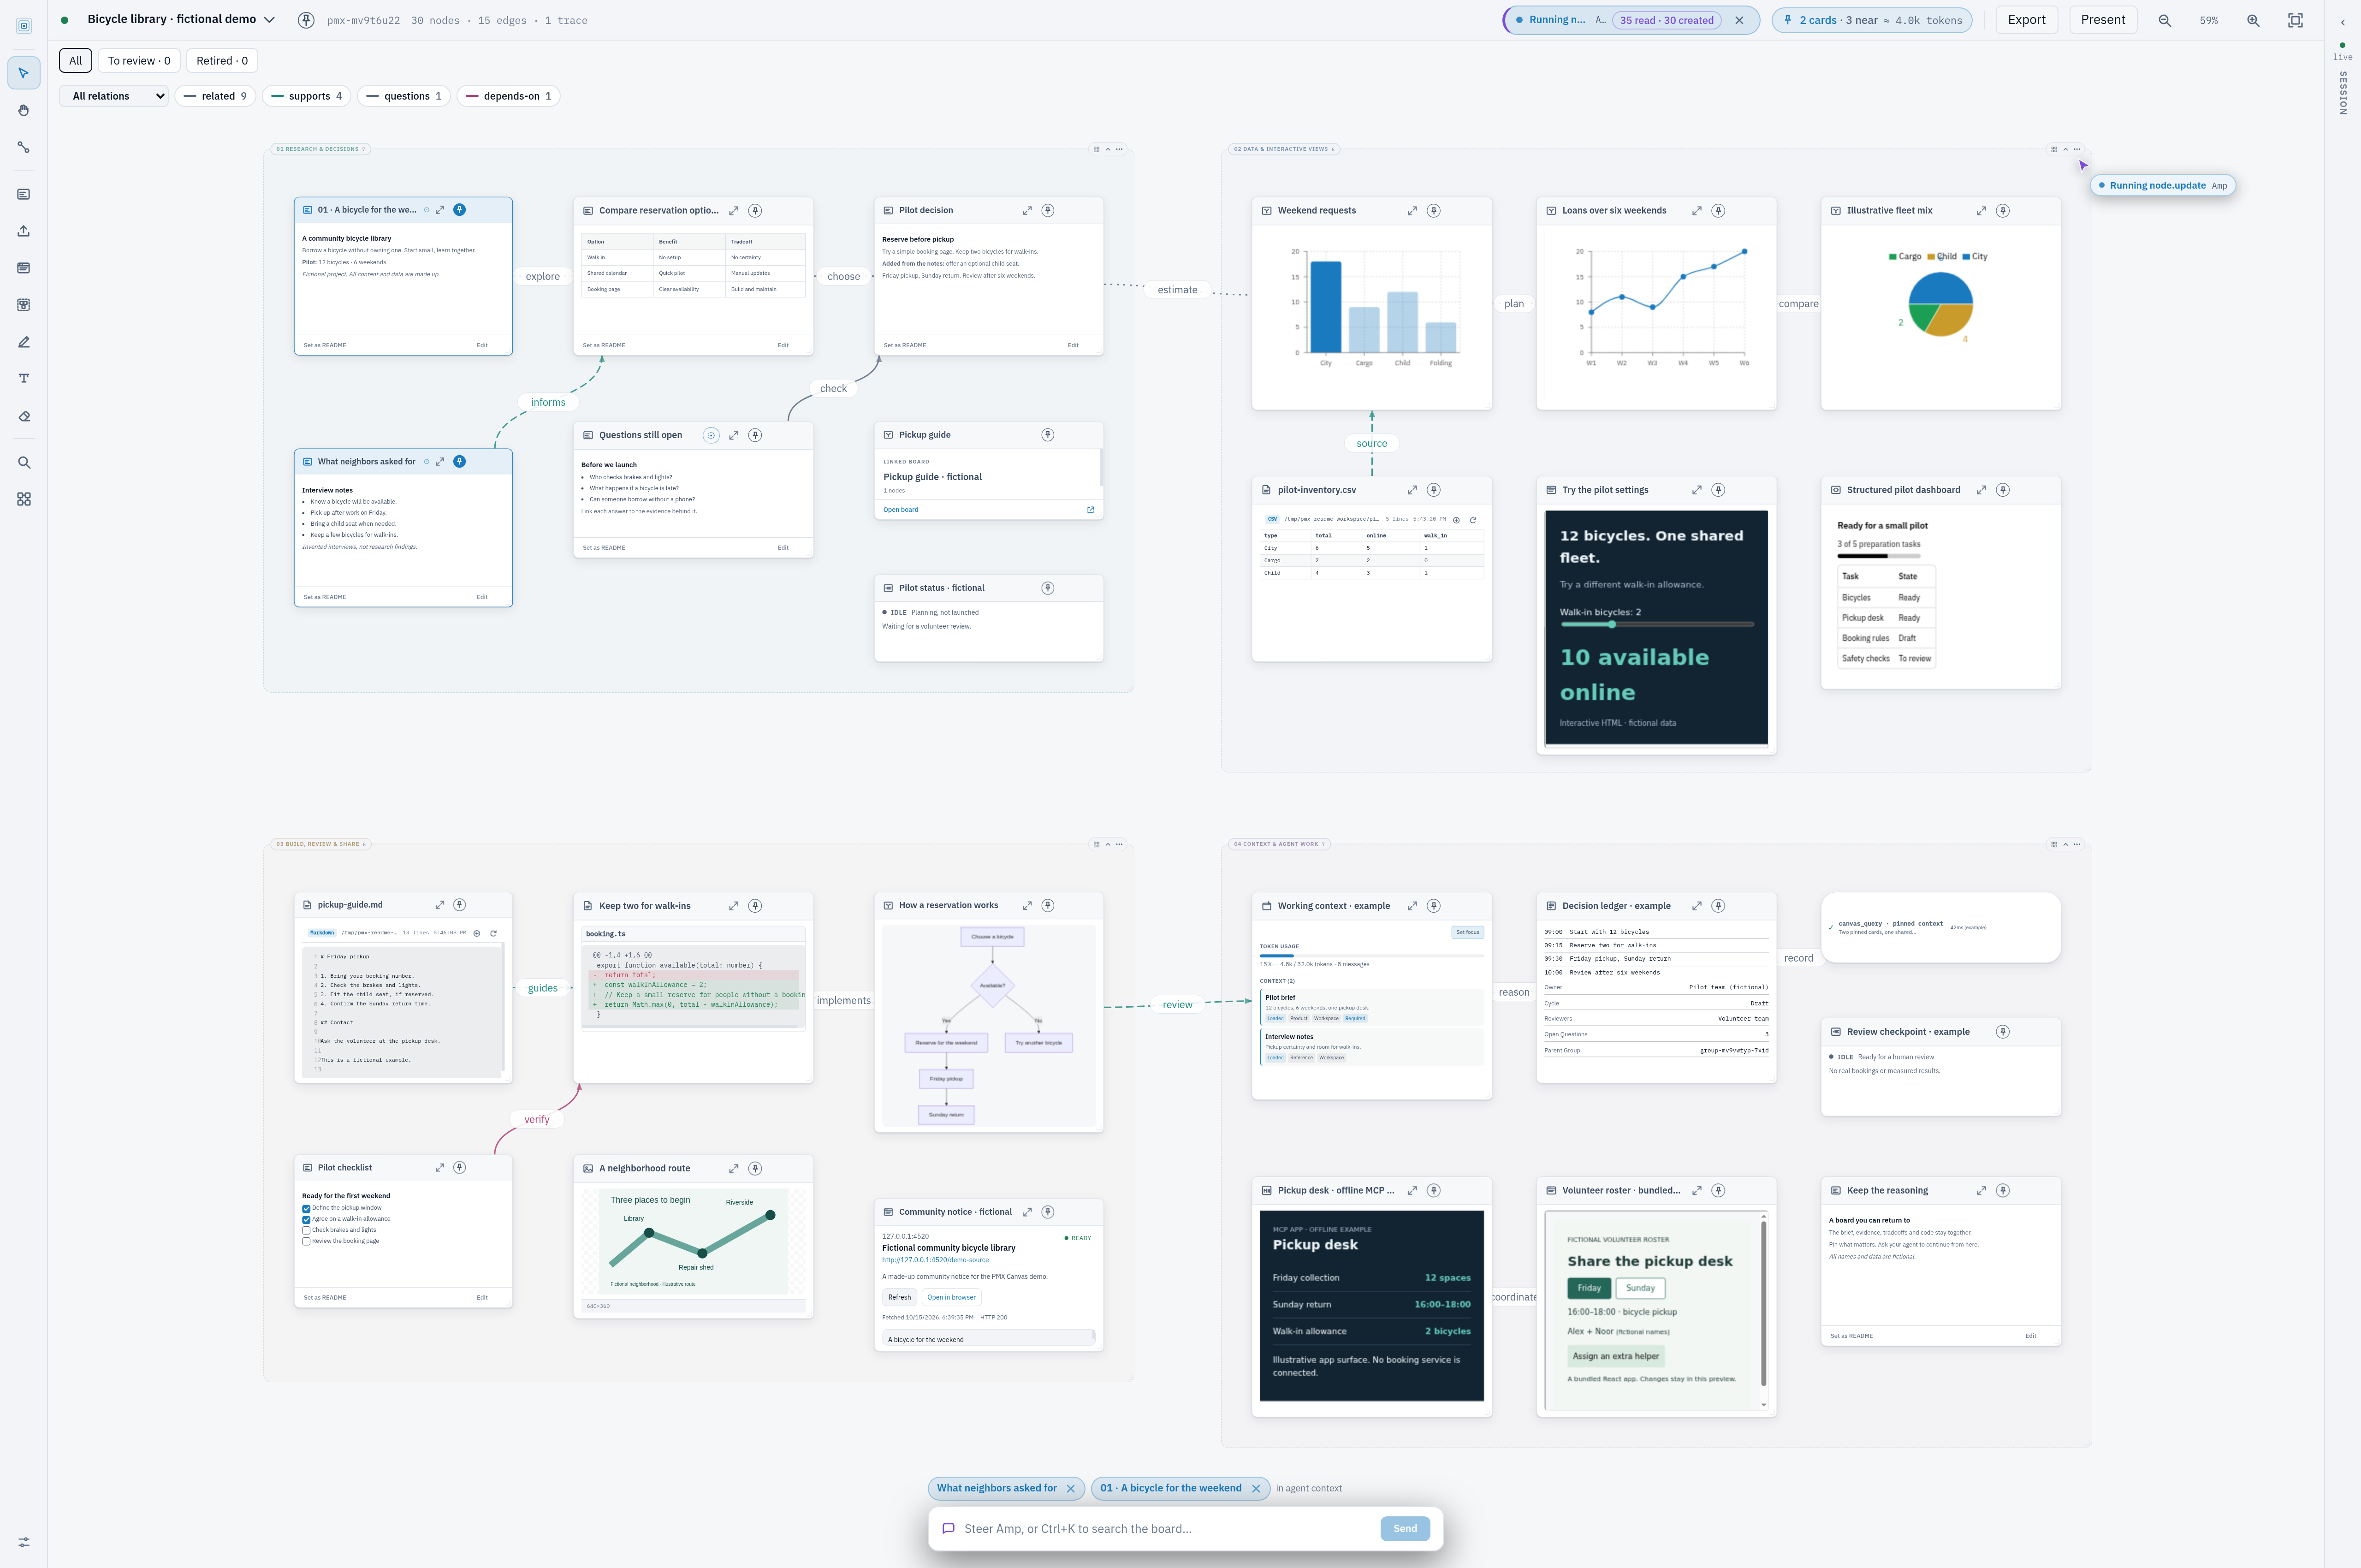
Task: Expand the Weekend requests card fullscreen
Action: pos(1412,211)
